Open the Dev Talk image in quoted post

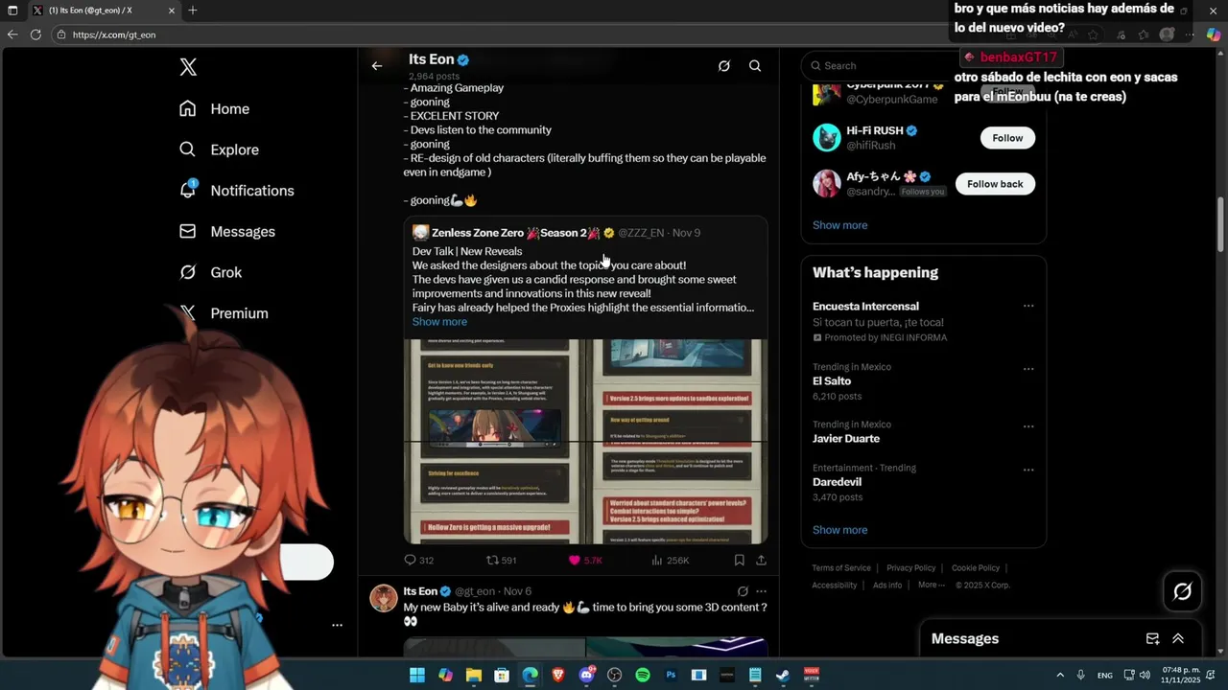(x=585, y=441)
